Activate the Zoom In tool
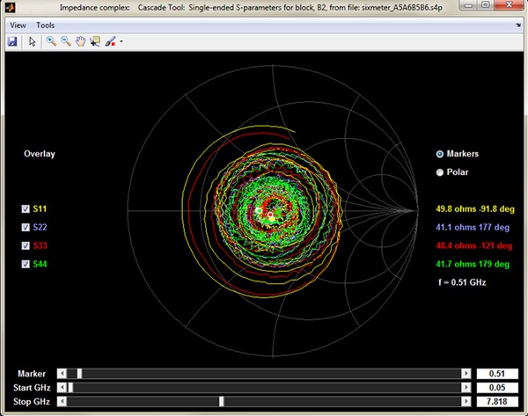 tap(52, 41)
